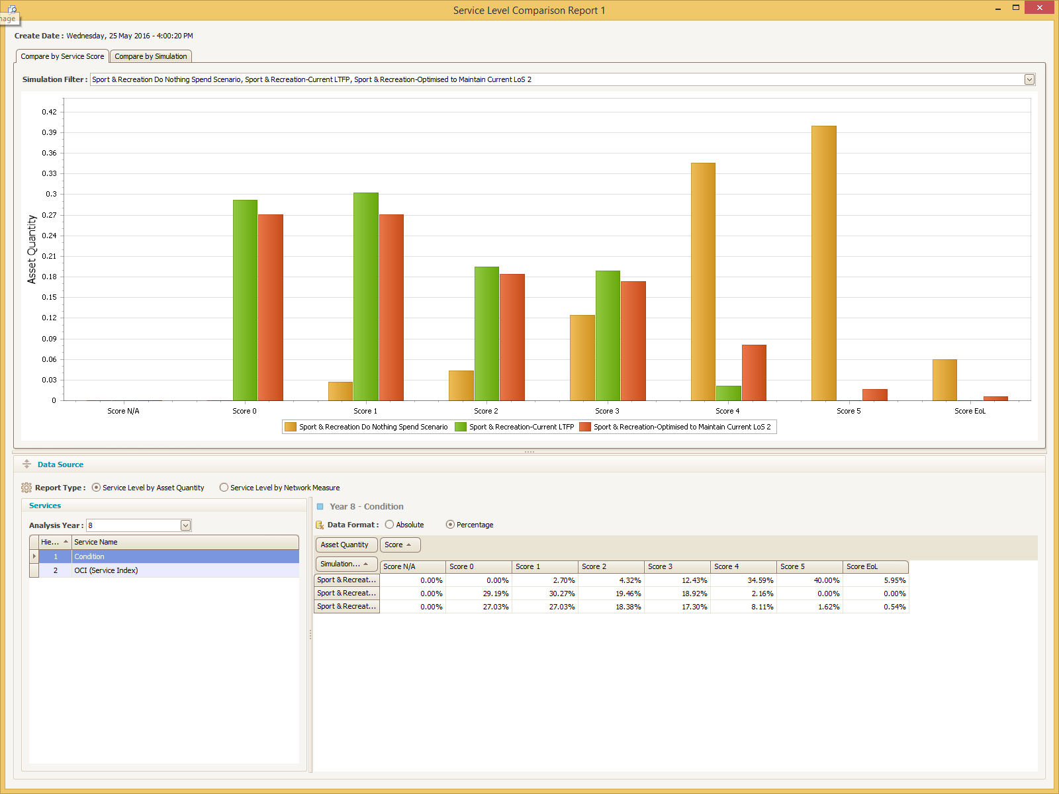Toggle sort on the Simulation... field button
This screenshot has height=794, width=1059.
pos(346,564)
